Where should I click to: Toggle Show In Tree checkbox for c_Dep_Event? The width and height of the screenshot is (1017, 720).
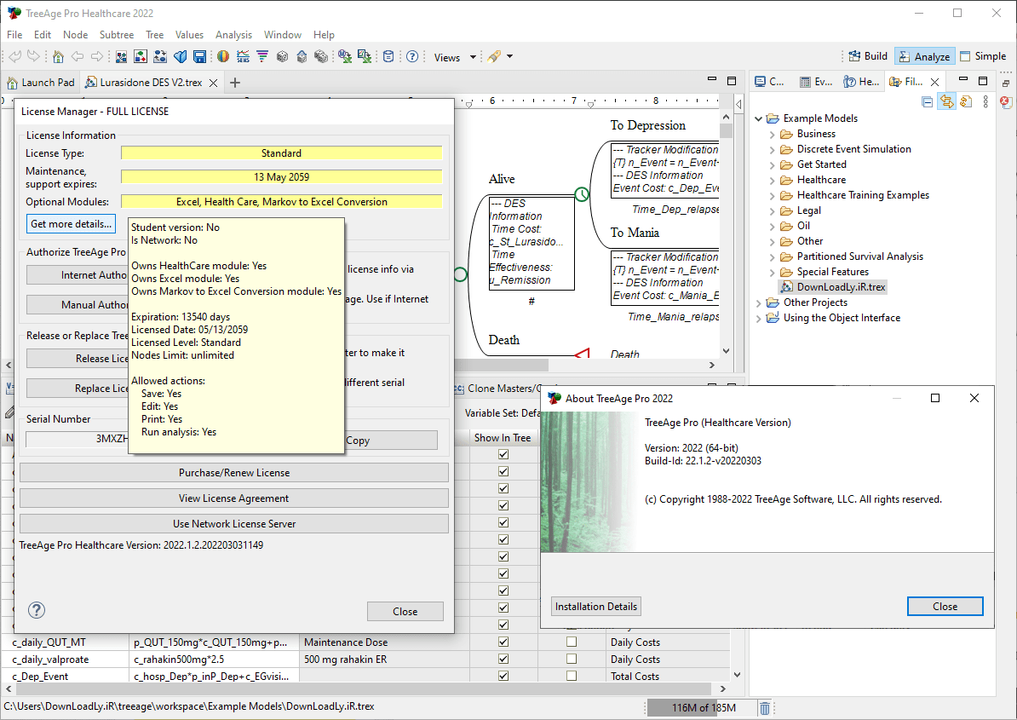pyautogui.click(x=503, y=675)
